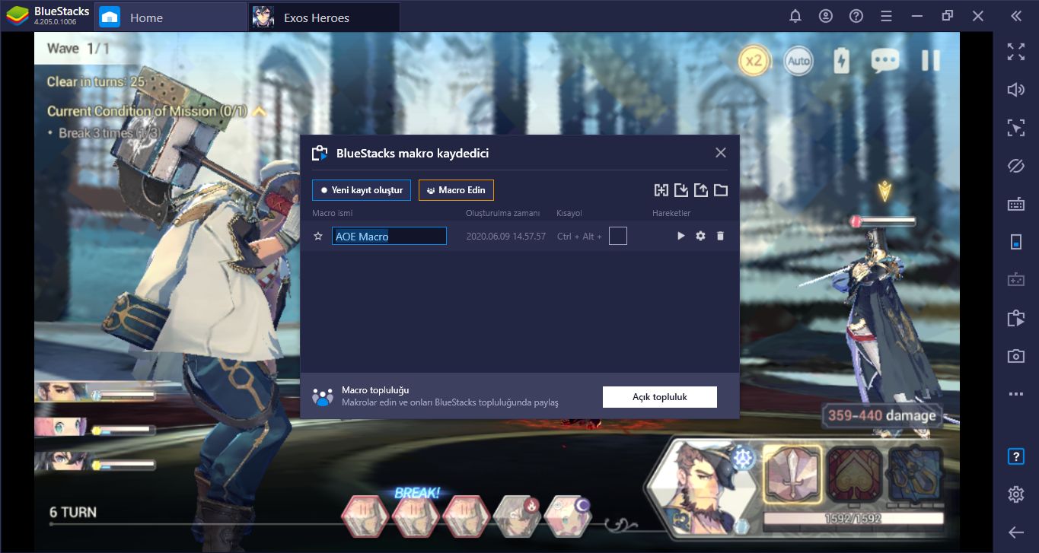
Task: Open the BlueStacks account profile icon
Action: [x=826, y=16]
